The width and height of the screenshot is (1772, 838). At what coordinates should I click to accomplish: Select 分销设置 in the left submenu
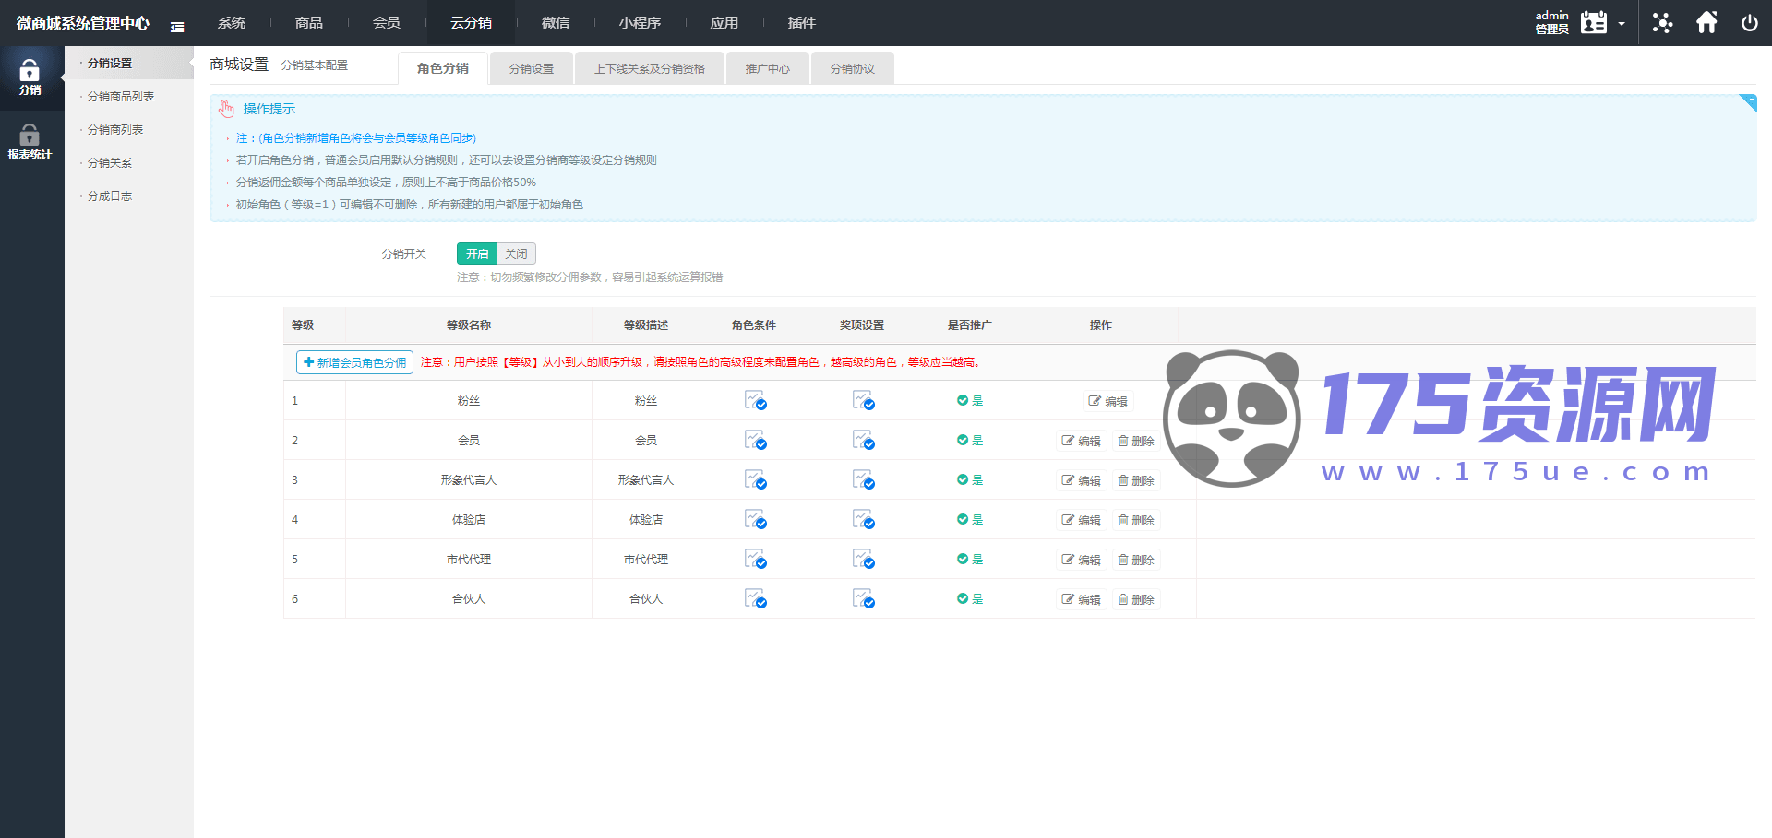[129, 64]
